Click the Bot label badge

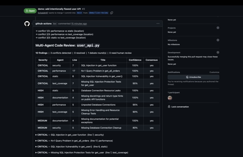point(55,24)
